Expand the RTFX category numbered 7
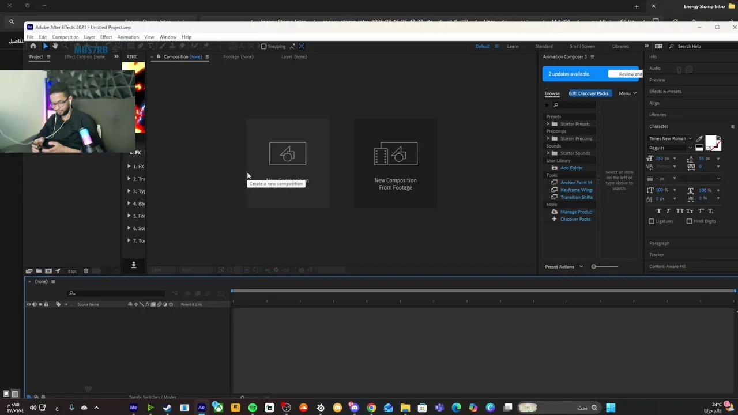The width and height of the screenshot is (738, 415). pos(129,240)
